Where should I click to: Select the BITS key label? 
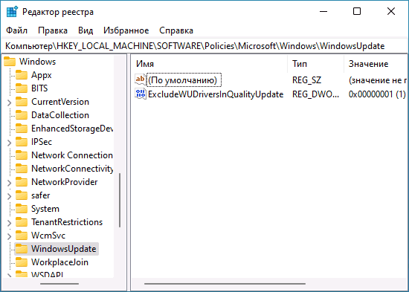[x=39, y=88]
